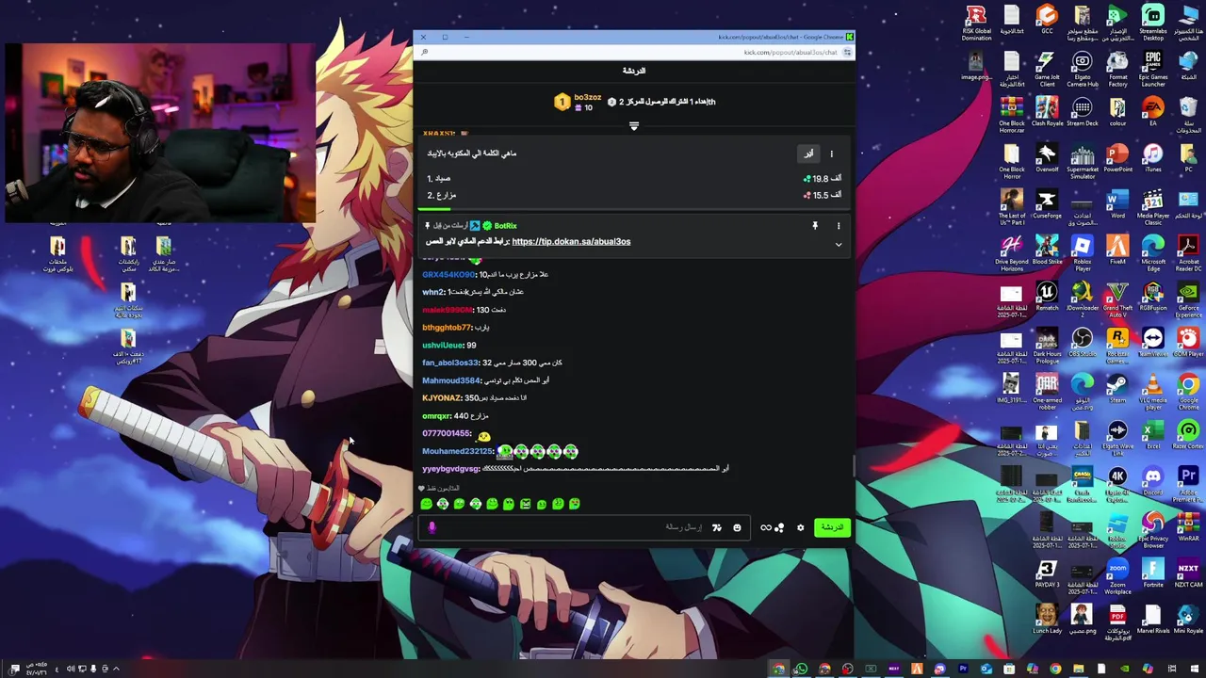Expand the gift leaderboard arrow
This screenshot has height=678, width=1206.
pyautogui.click(x=633, y=126)
